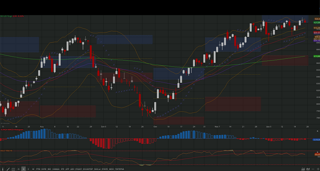Click the green 873.89 moving average tag
The width and height of the screenshot is (320, 171).
tap(317, 56)
